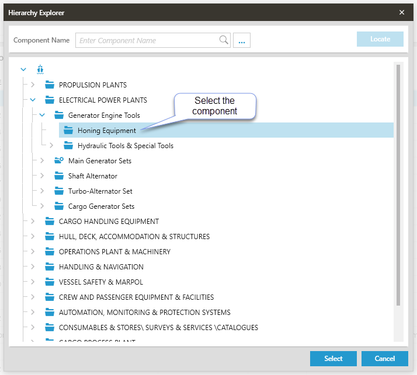Expand VESSEL SAFETY & MARPOL node
Screen dimensions: 417x375
click(x=33, y=282)
